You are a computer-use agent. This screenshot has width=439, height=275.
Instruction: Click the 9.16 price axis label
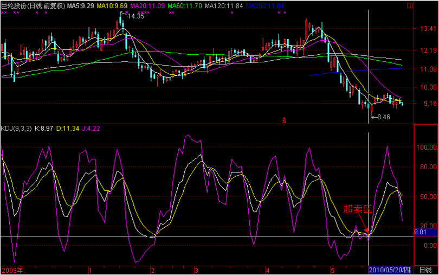pos(430,104)
